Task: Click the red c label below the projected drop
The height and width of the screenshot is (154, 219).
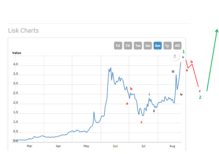Action: pyautogui.click(x=199, y=91)
